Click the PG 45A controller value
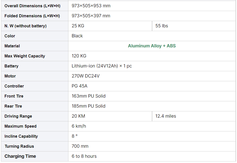Screen dimensions: 237x163 (x=79, y=86)
